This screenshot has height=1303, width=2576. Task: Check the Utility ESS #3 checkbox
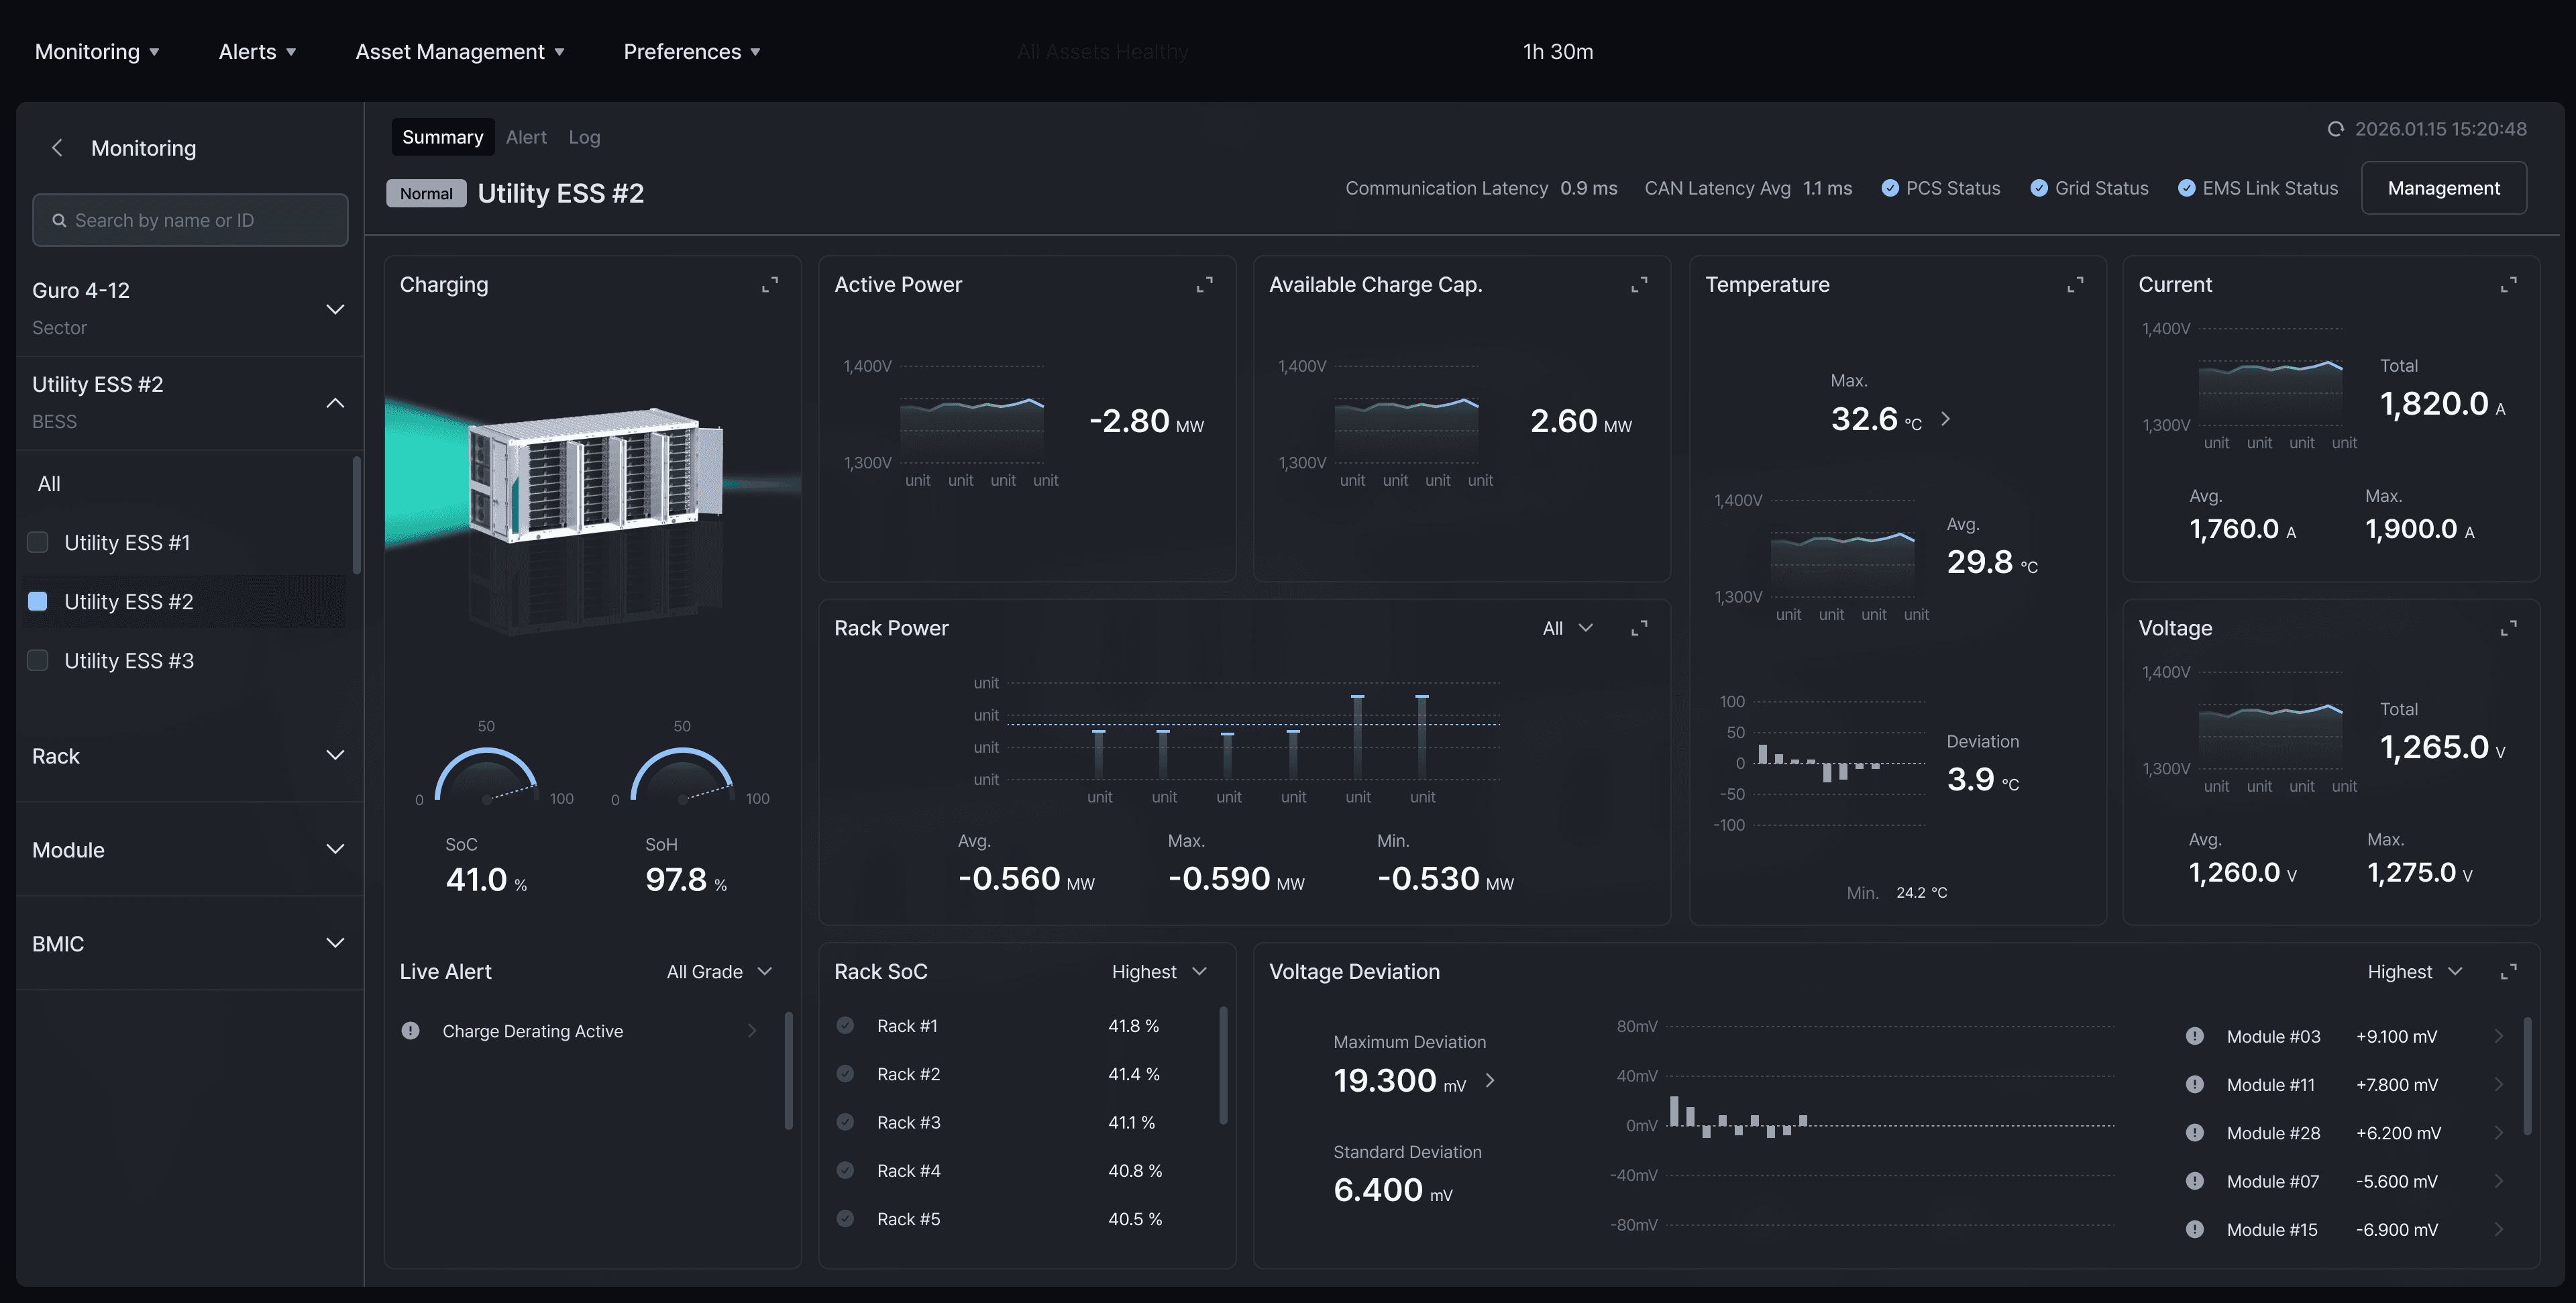(38, 660)
